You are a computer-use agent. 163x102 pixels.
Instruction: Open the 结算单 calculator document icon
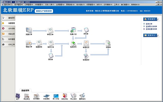108,43
